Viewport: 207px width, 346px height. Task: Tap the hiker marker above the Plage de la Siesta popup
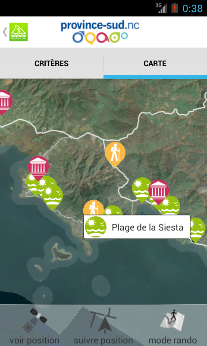click(x=93, y=208)
